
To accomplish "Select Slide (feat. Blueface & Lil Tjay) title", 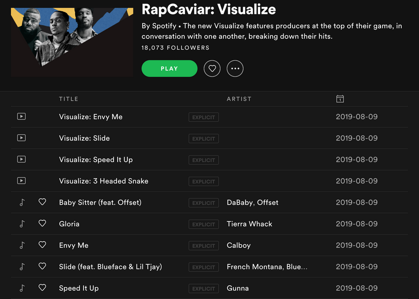I will tap(111, 267).
